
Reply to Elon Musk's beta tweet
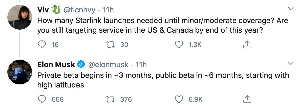(41, 99)
